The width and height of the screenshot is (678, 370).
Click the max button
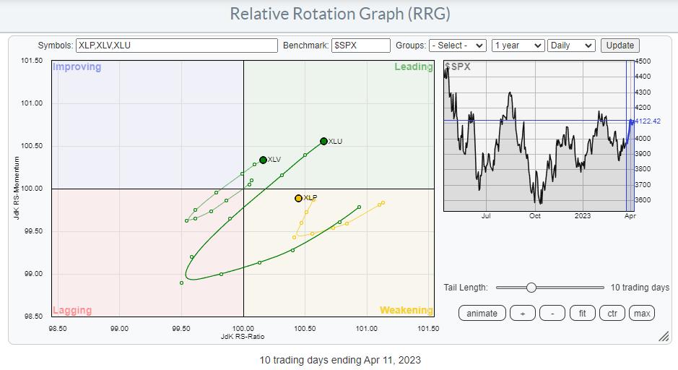coord(641,313)
